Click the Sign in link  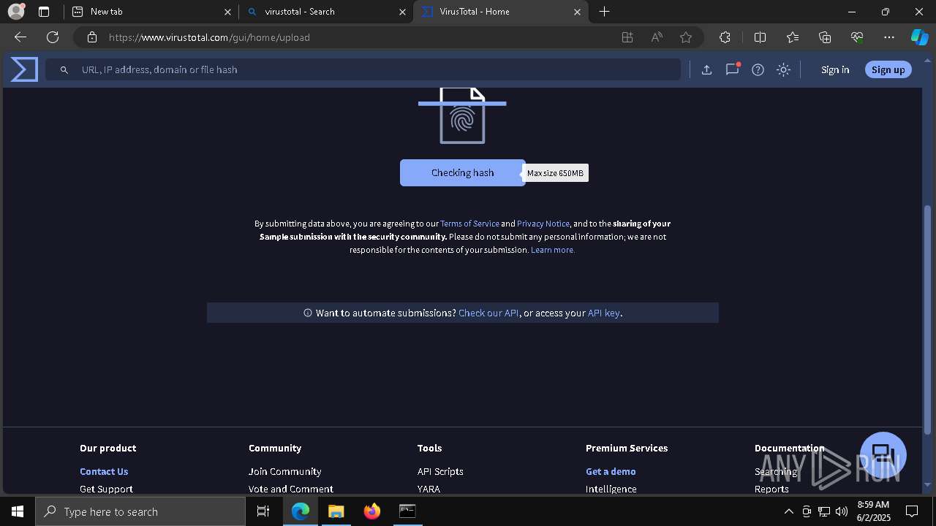[x=835, y=69]
